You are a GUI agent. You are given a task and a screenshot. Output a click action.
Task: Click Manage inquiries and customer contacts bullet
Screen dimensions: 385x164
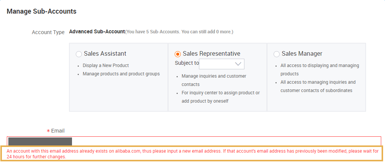coord(214,80)
